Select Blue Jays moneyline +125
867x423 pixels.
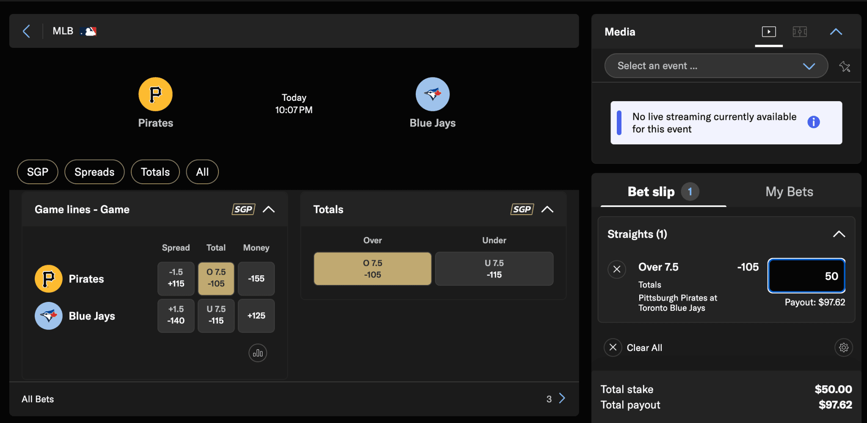click(x=256, y=315)
